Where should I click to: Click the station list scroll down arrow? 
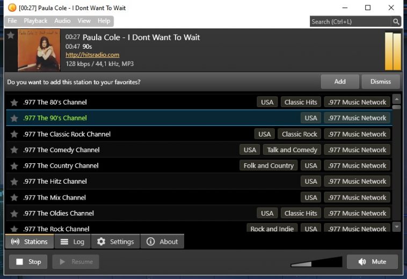pos(396,227)
